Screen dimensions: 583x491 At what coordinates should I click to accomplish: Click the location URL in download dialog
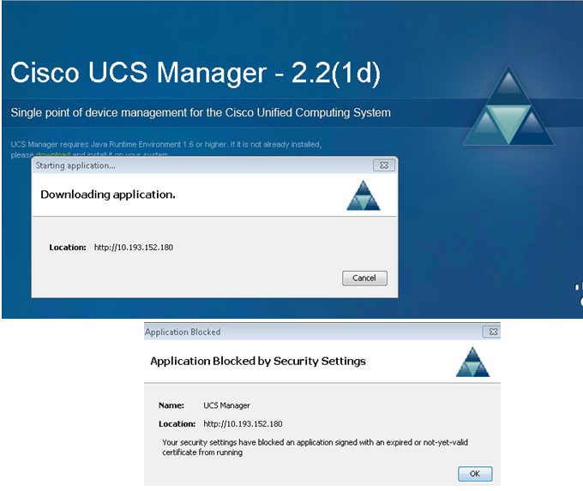[x=134, y=247]
